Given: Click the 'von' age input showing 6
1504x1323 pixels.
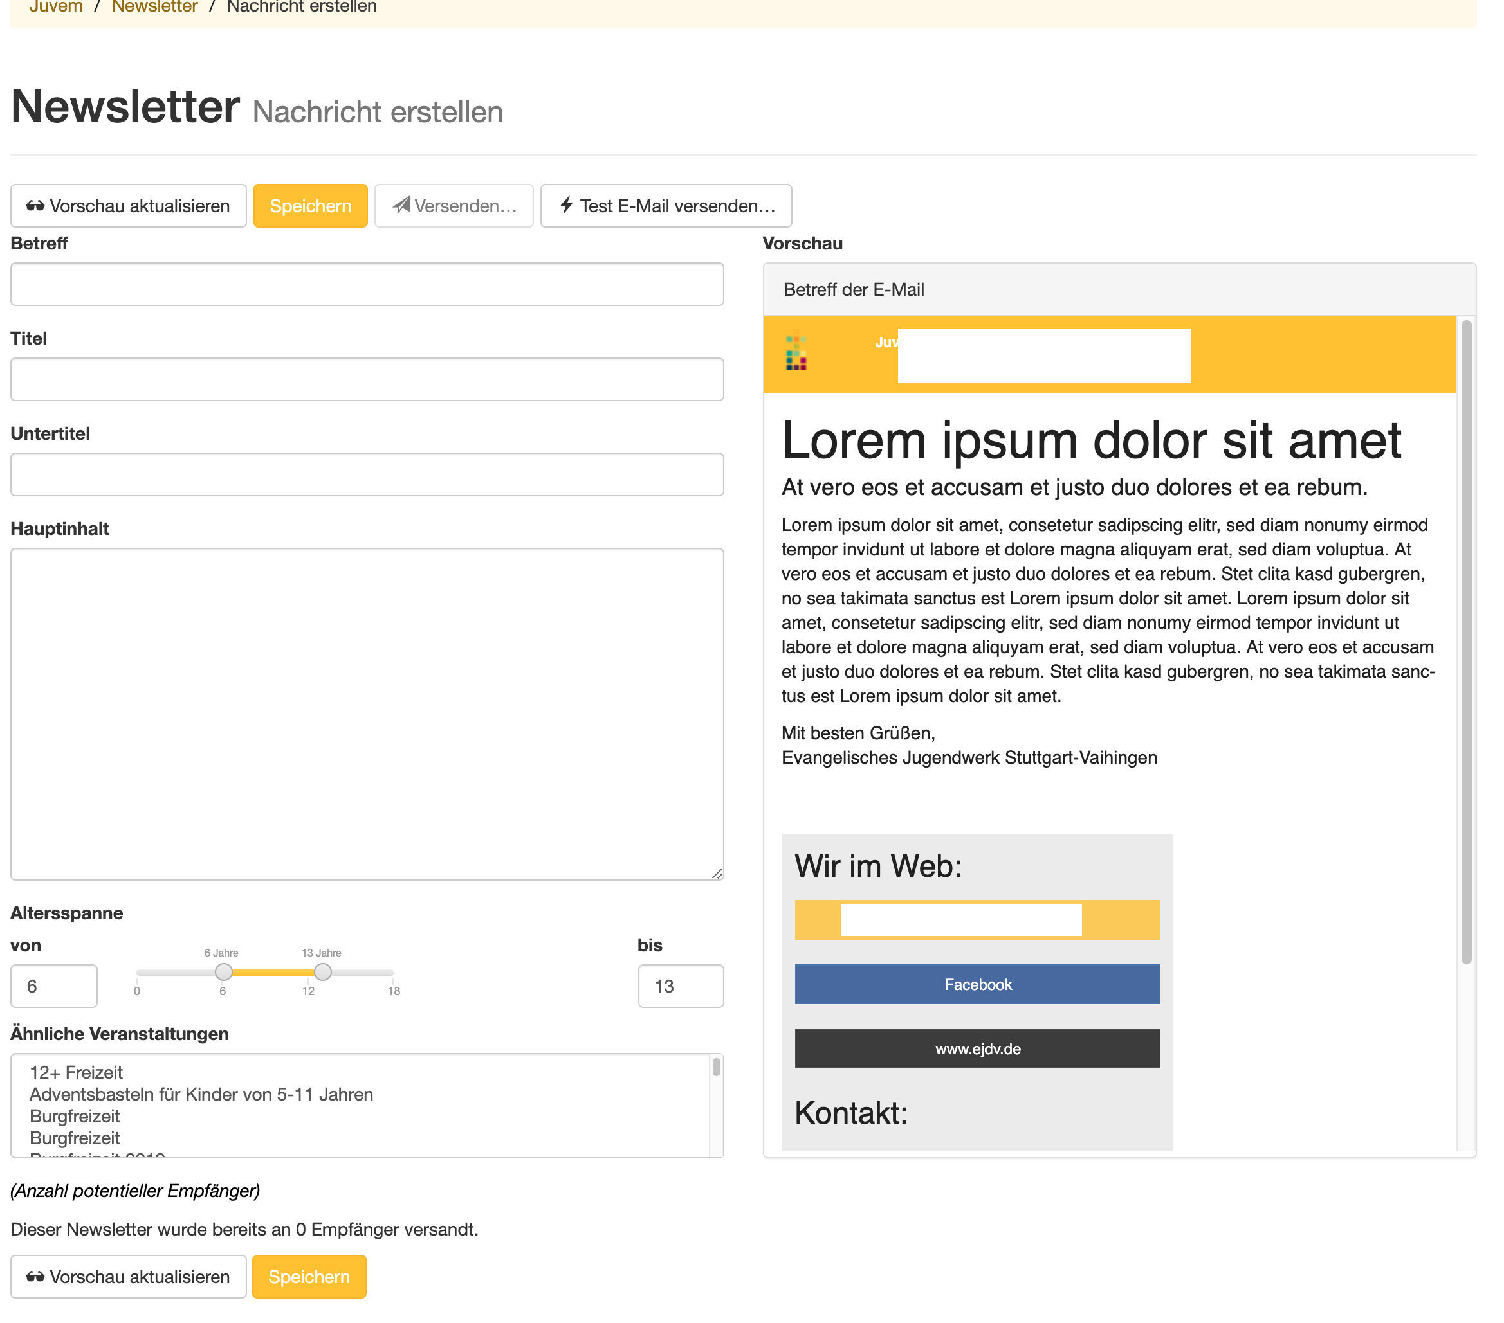Looking at the screenshot, I should pos(54,986).
